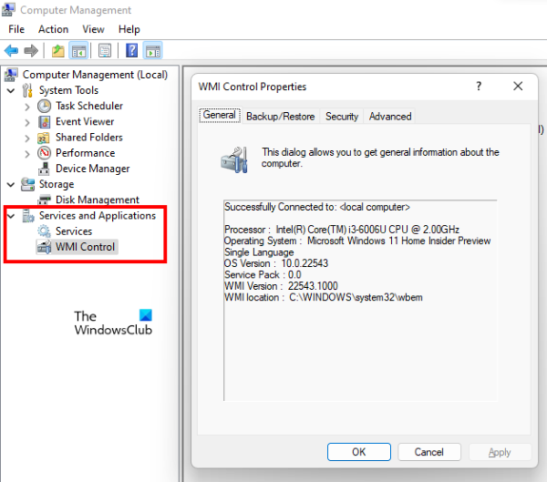This screenshot has height=482, width=547.
Task: Click the Device Manager icon
Action: [44, 169]
